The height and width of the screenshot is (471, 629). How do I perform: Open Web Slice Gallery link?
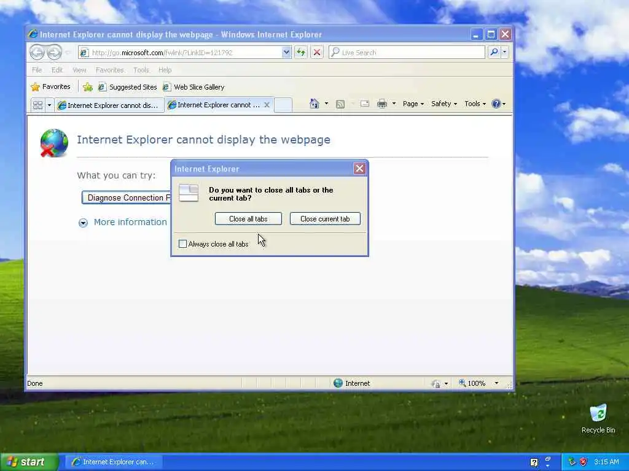(193, 87)
